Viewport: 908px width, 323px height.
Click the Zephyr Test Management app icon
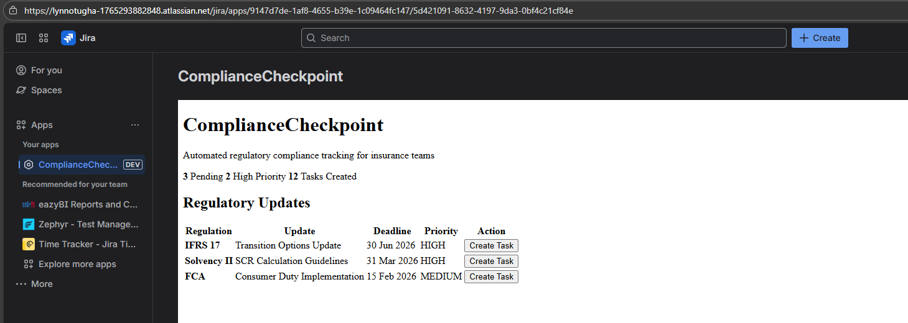[29, 224]
